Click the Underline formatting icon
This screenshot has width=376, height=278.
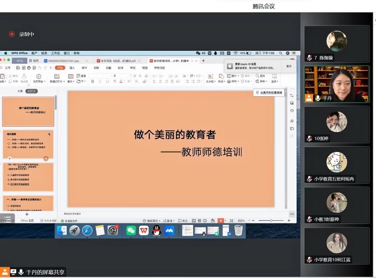(x=107, y=81)
